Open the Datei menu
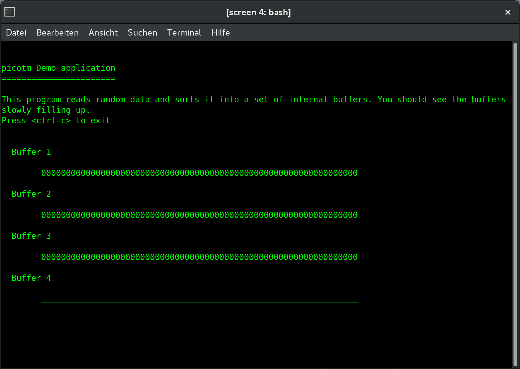Image resolution: width=520 pixels, height=369 pixels. 16,32
